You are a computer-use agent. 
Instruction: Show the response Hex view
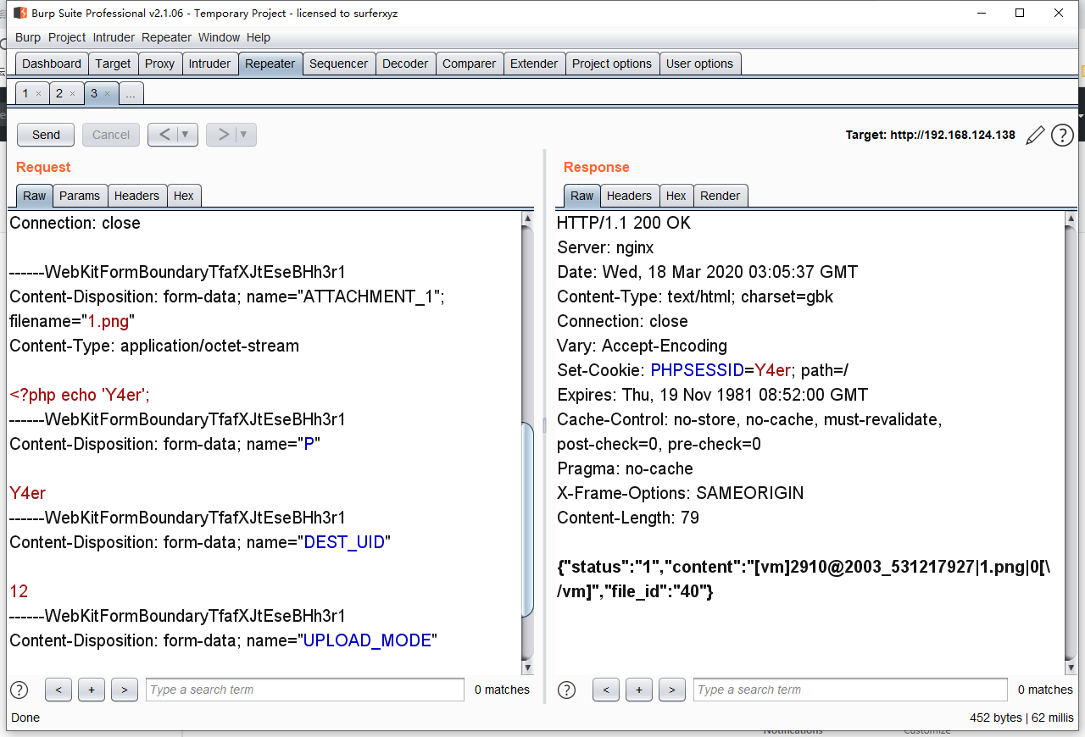[676, 196]
